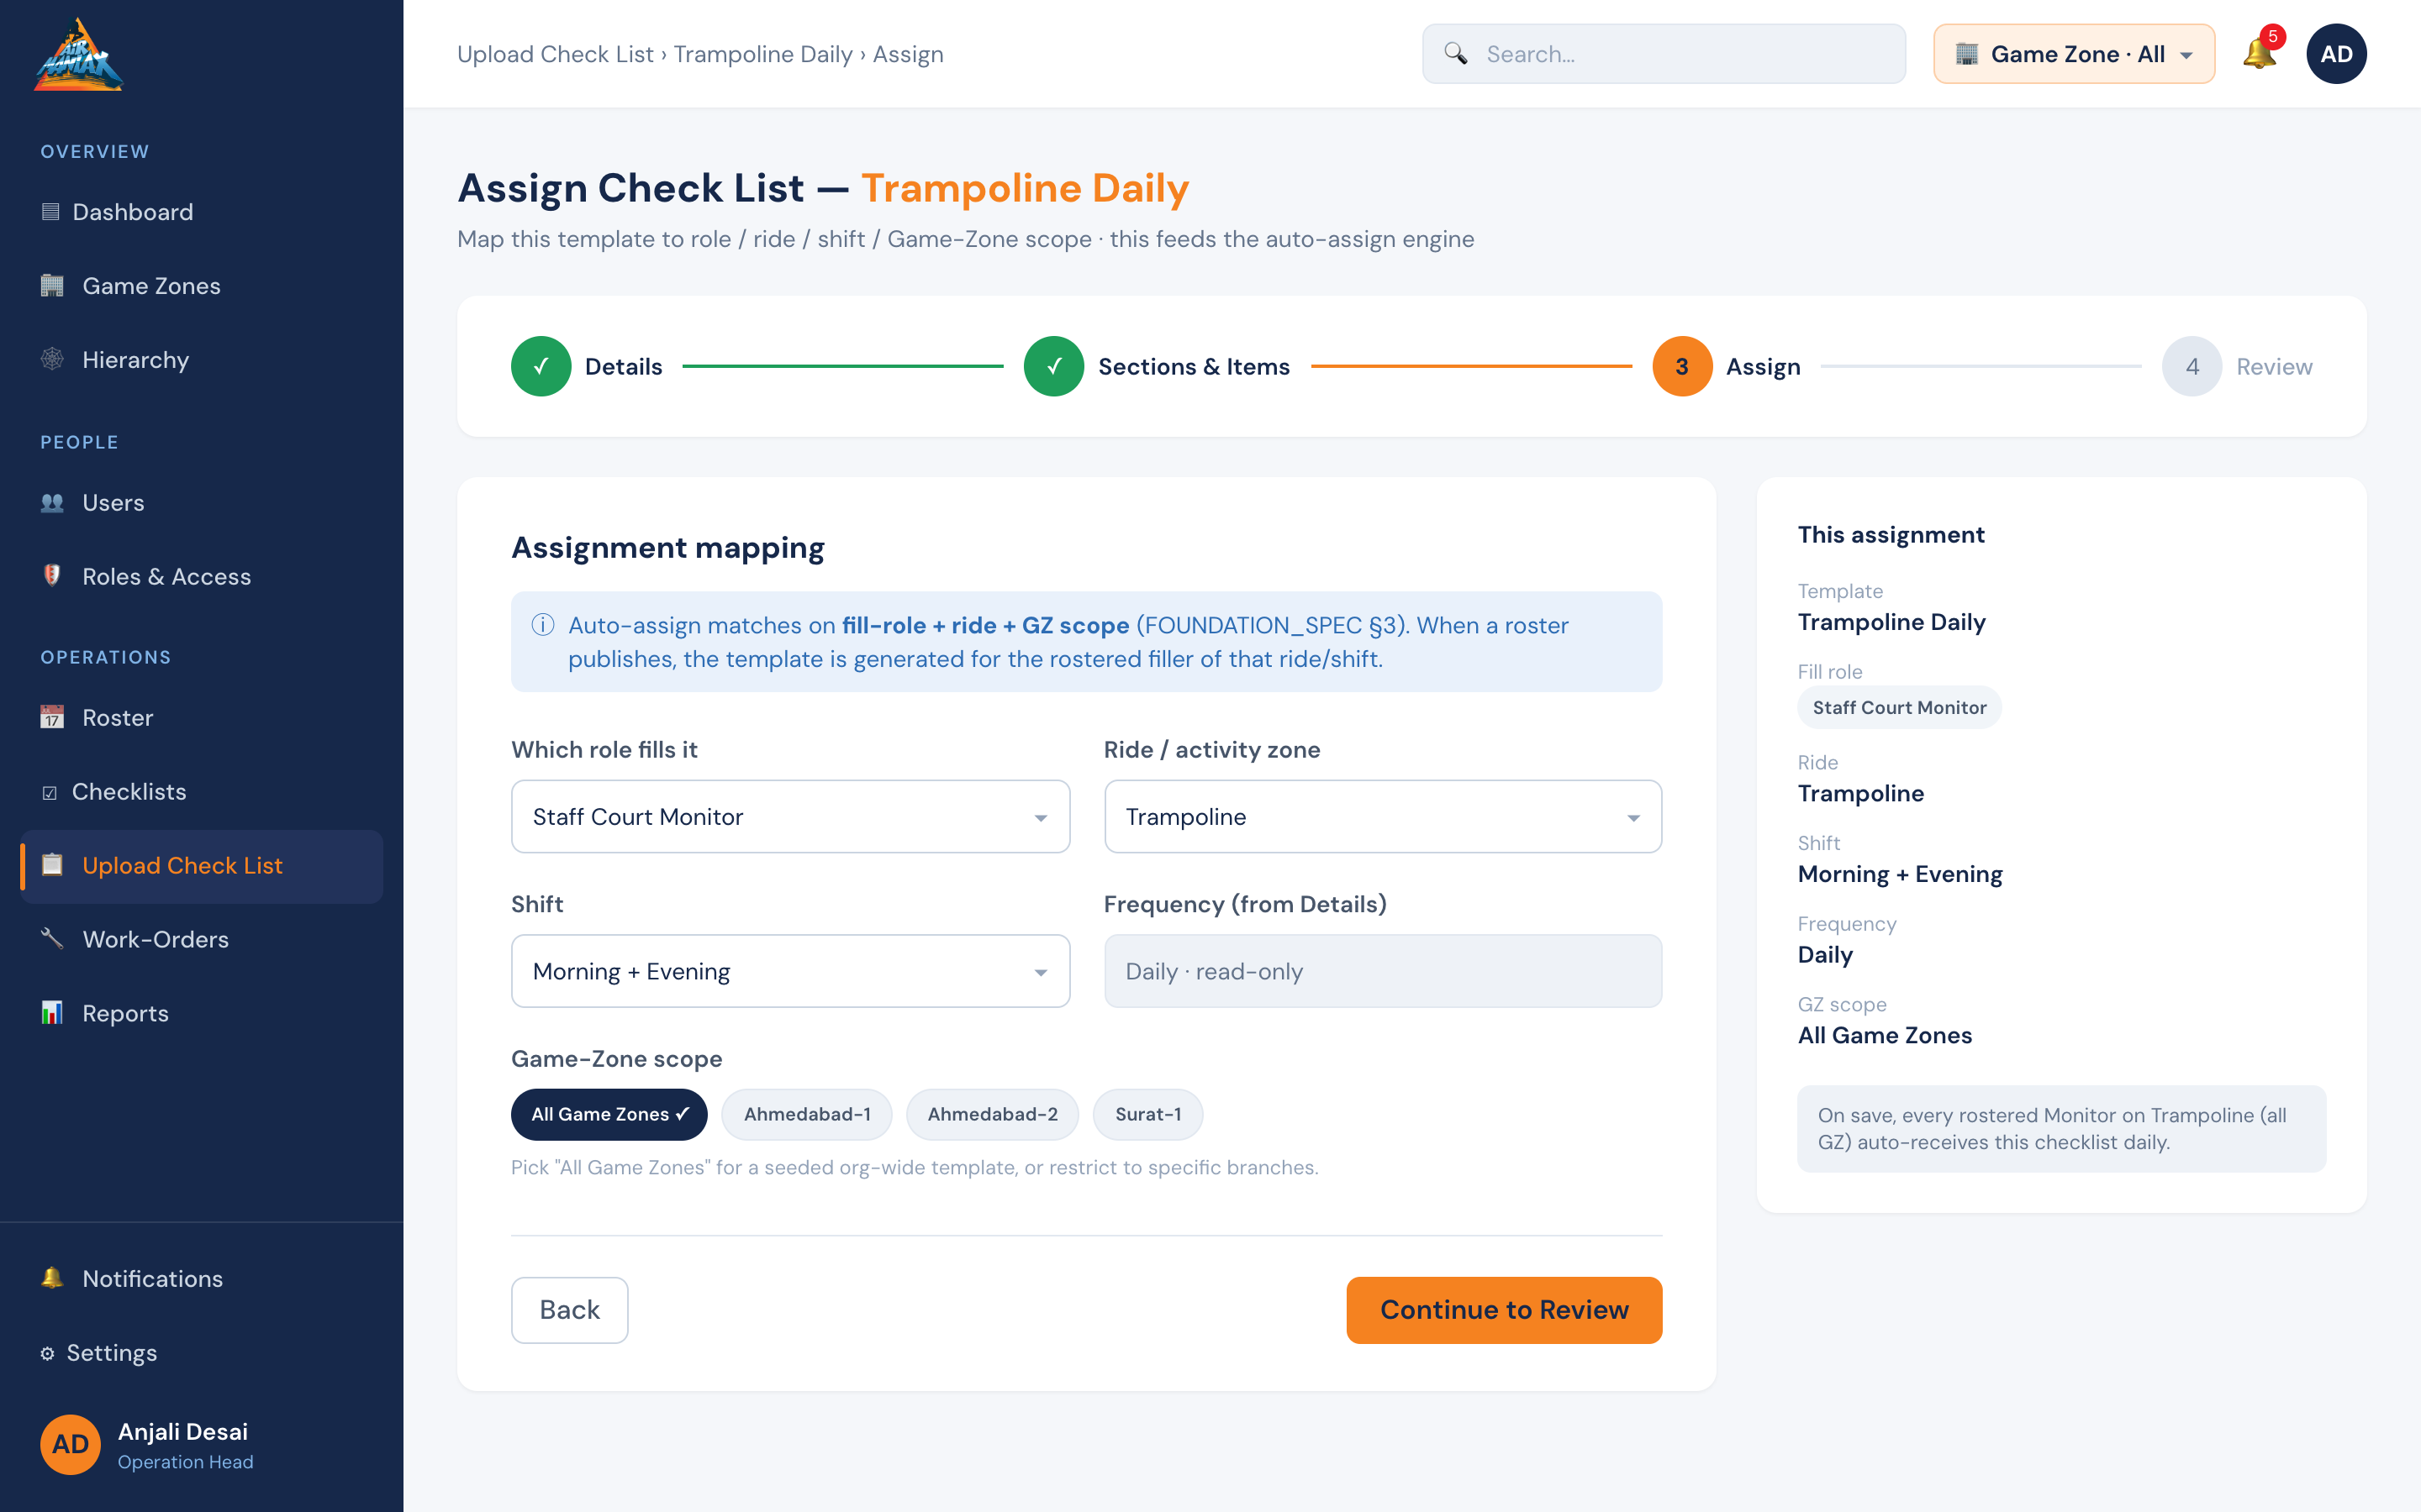Click the Sections & Items step label
This screenshot has height=1512, width=2421.
1194,366
